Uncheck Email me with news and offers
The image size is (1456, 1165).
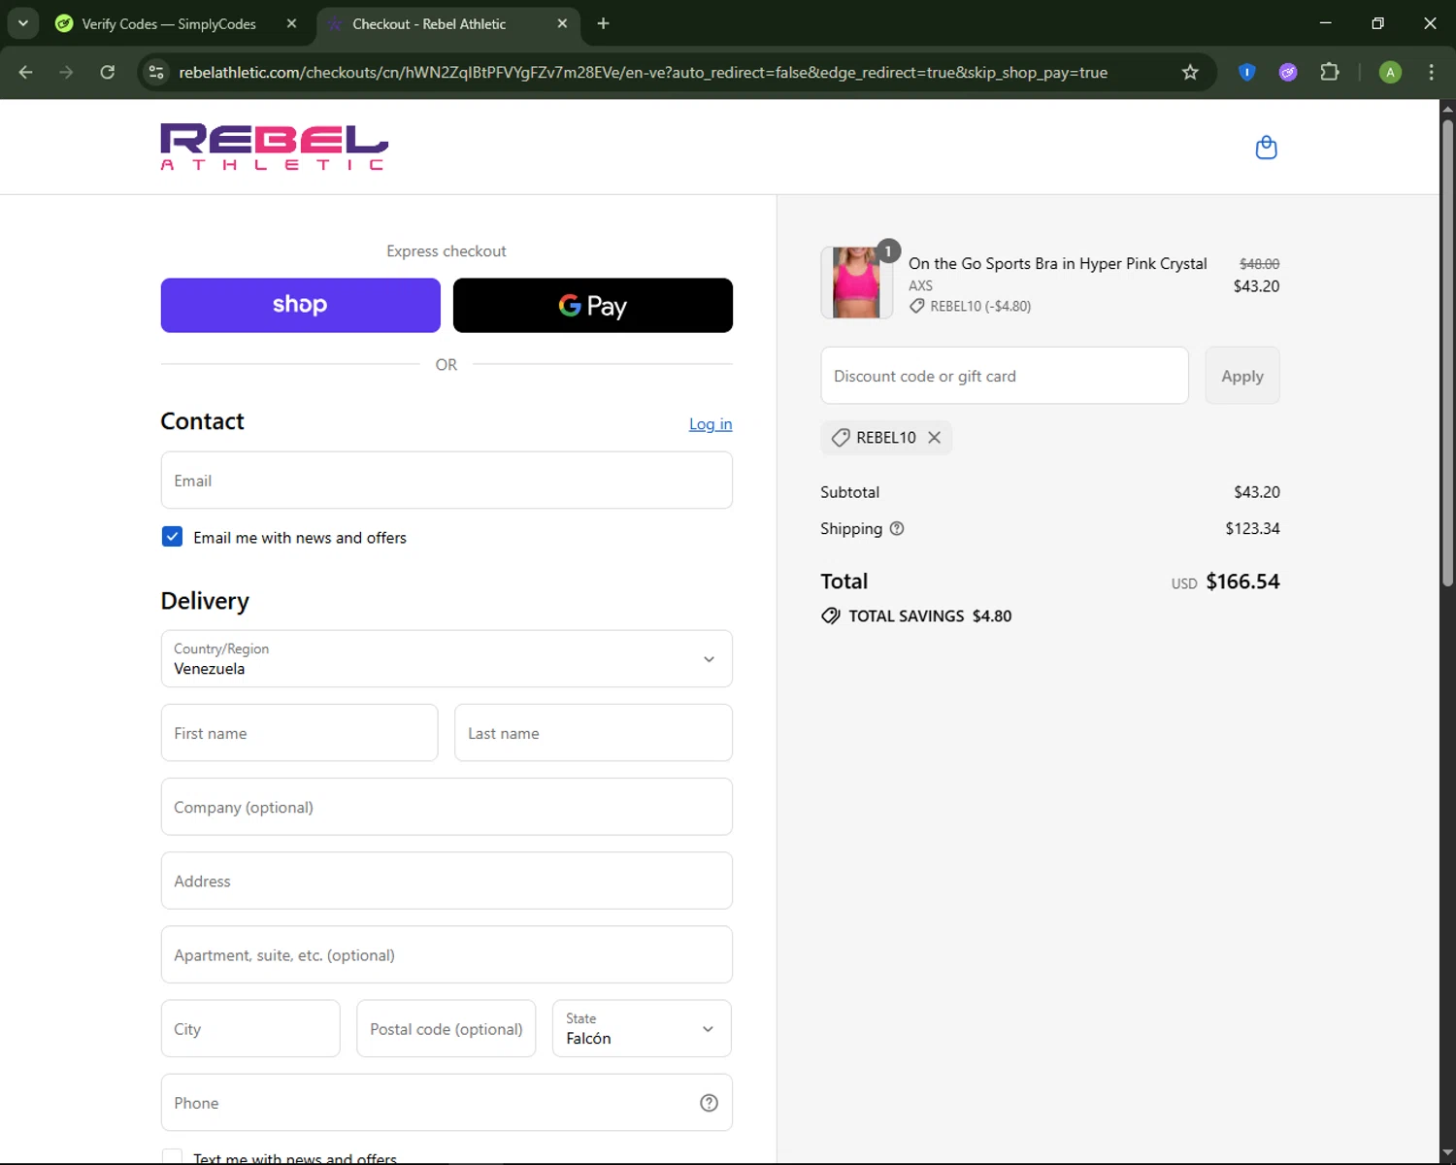click(x=172, y=537)
